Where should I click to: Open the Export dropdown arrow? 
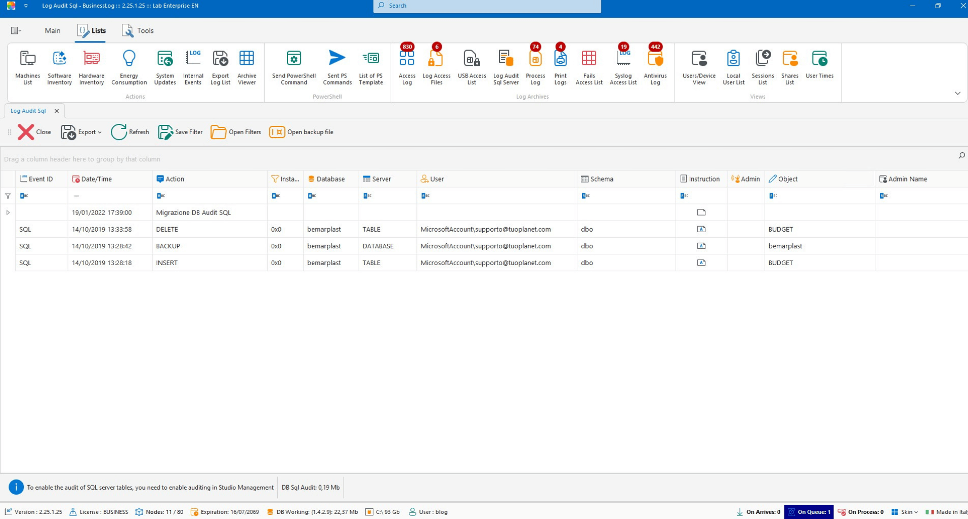pyautogui.click(x=100, y=133)
